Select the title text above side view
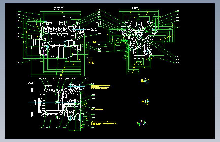The image size is (220, 142). click(59, 8)
